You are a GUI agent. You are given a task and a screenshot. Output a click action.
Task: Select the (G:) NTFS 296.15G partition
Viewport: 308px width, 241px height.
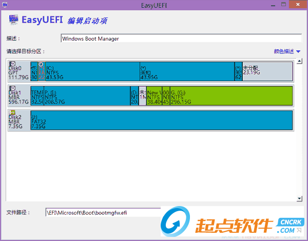[x=231, y=96]
